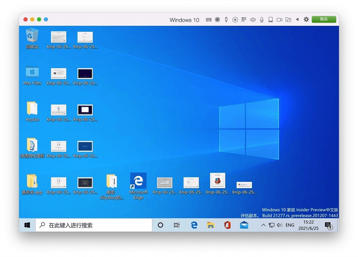
Task: Open the Windows Start menu
Action: tap(27, 225)
